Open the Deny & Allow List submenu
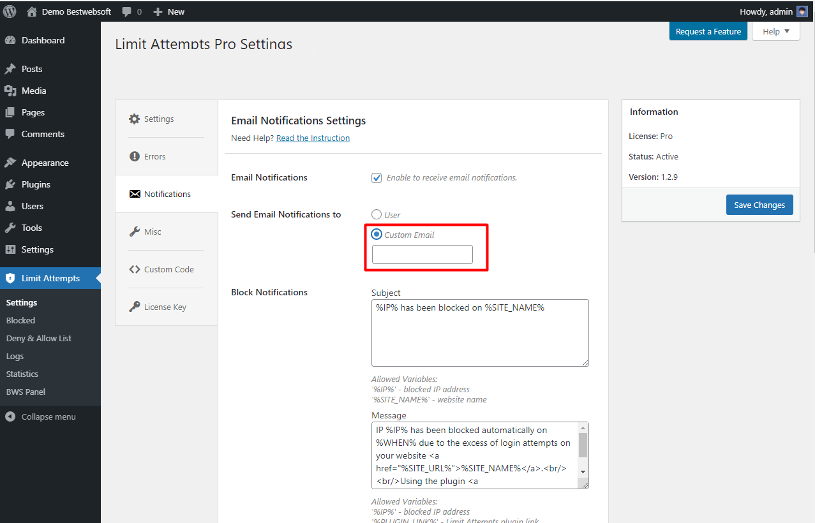This screenshot has height=523, width=815. pos(39,338)
